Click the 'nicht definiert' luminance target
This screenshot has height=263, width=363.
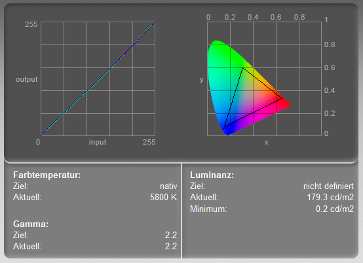pyautogui.click(x=328, y=186)
